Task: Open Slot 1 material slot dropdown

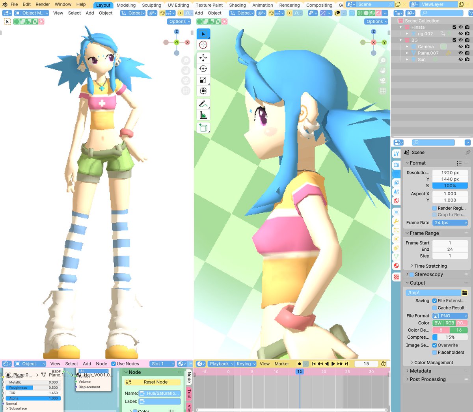Action: pyautogui.click(x=162, y=364)
